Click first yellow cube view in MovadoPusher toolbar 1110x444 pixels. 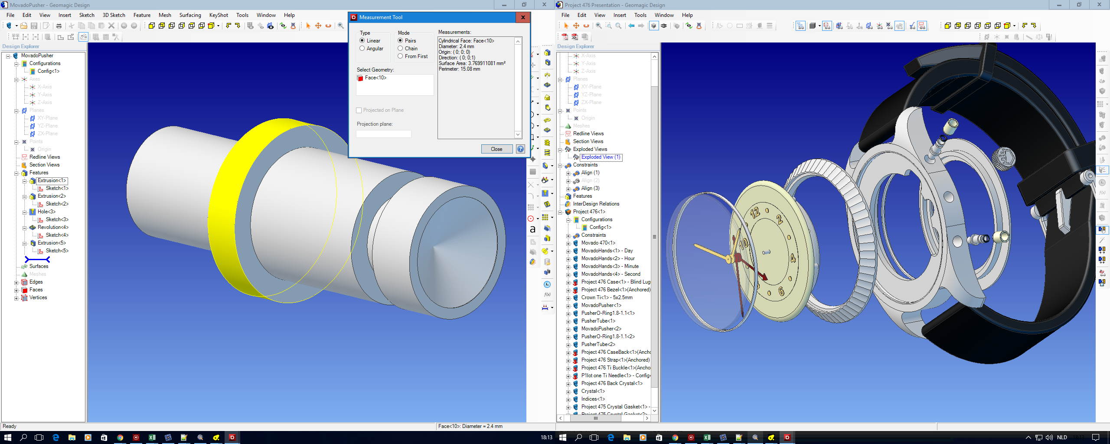(152, 26)
